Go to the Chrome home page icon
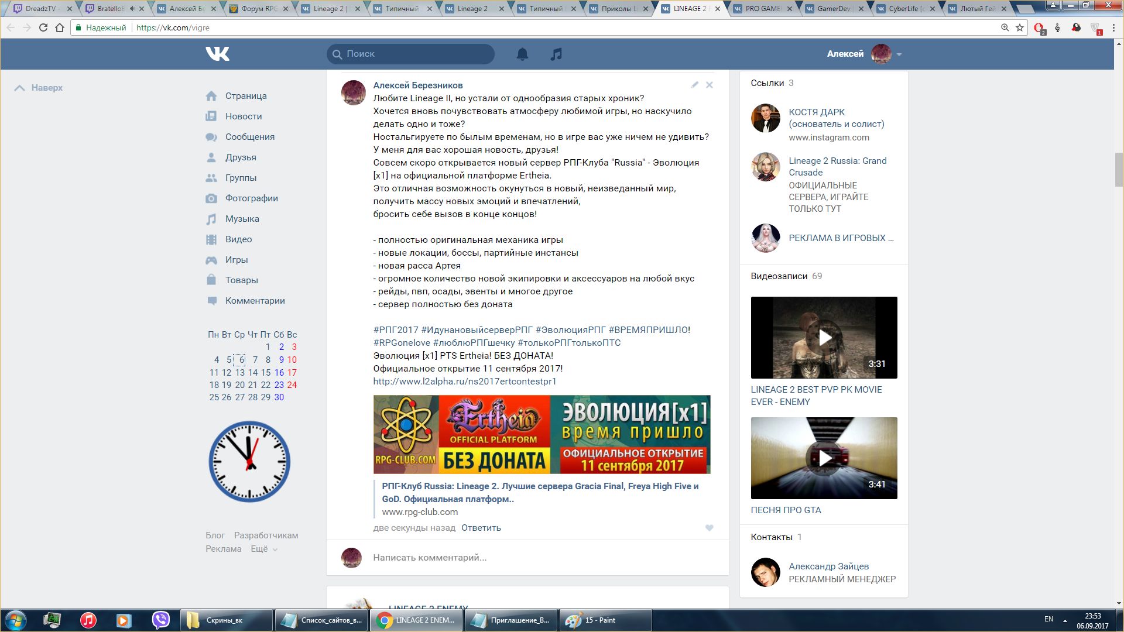This screenshot has height=632, width=1124. 60,28
